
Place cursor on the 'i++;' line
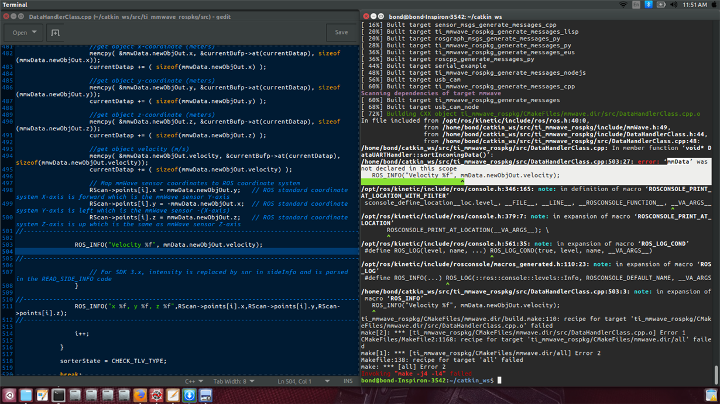[82, 333]
